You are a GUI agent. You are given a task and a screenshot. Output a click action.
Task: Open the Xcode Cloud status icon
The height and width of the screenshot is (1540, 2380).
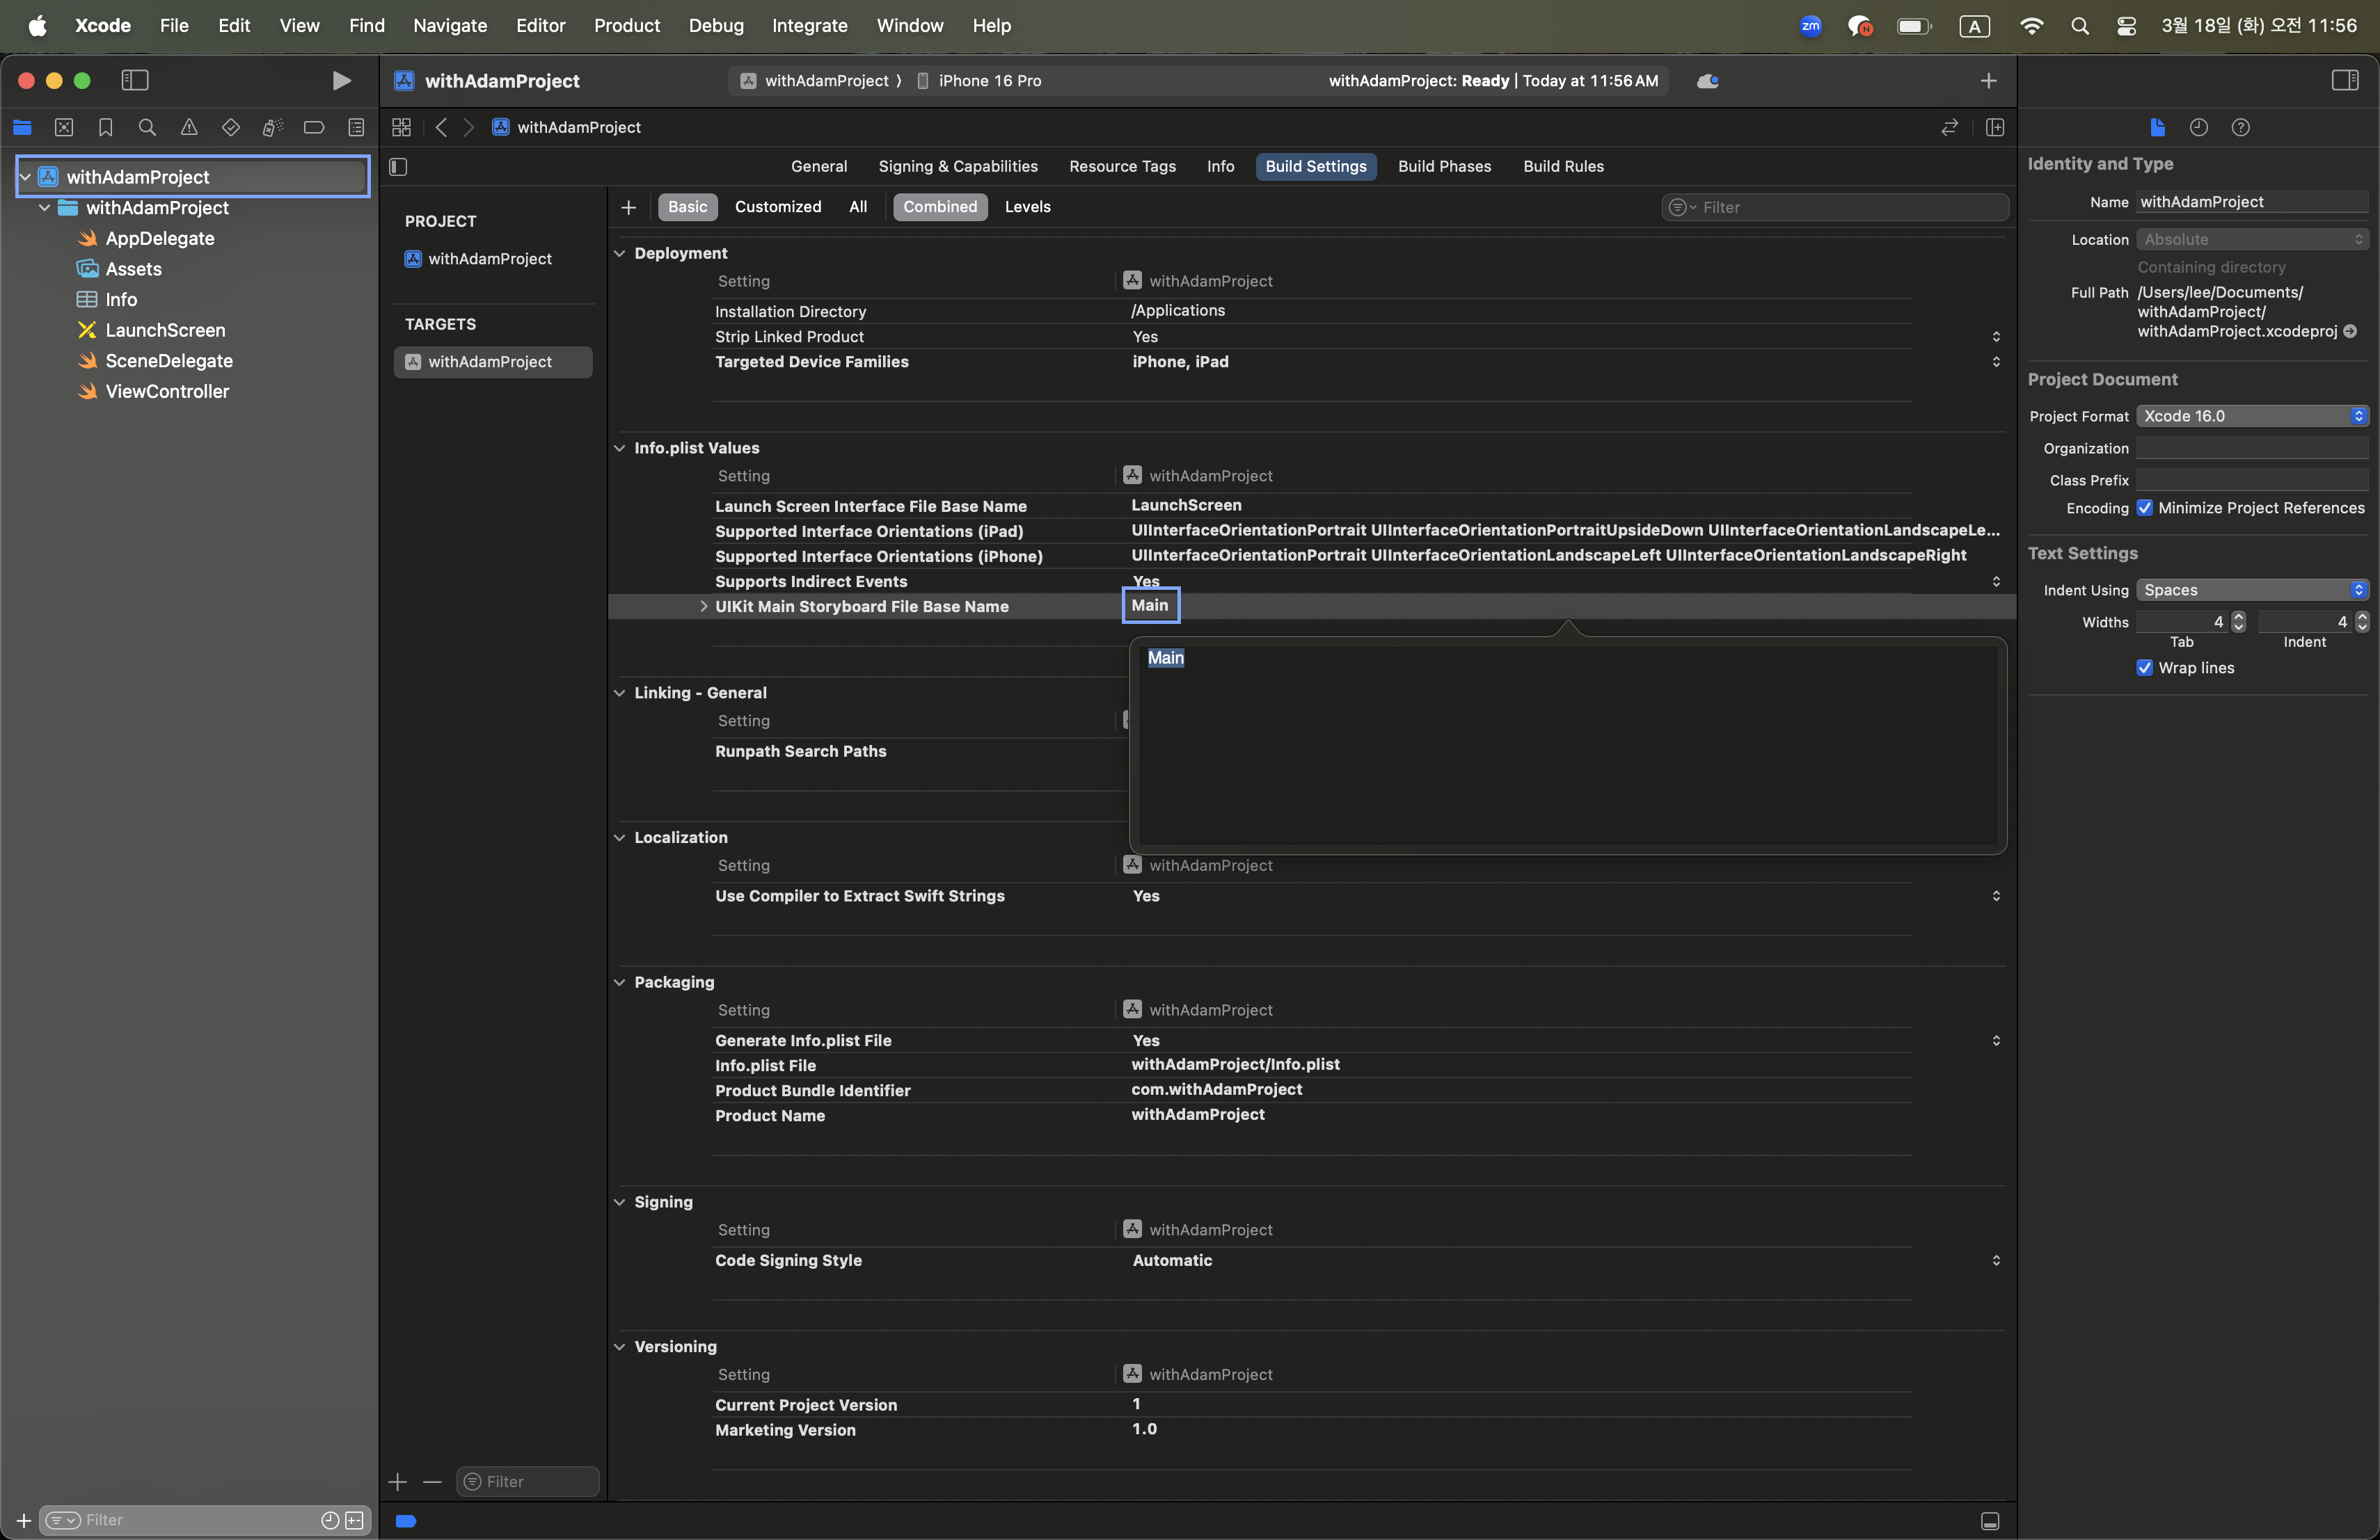(x=1707, y=81)
